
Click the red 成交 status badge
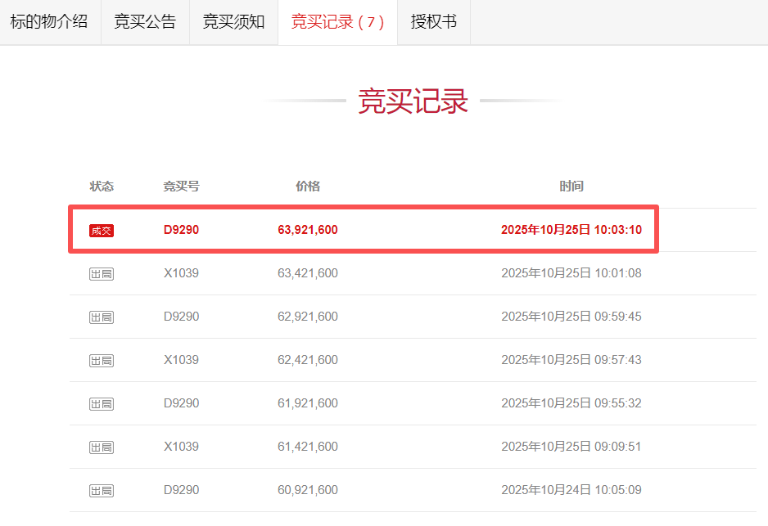[x=102, y=231]
